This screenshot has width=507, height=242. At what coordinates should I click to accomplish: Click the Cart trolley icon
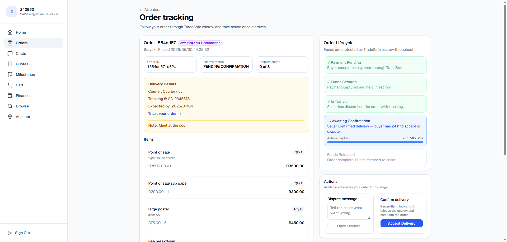pyautogui.click(x=10, y=85)
